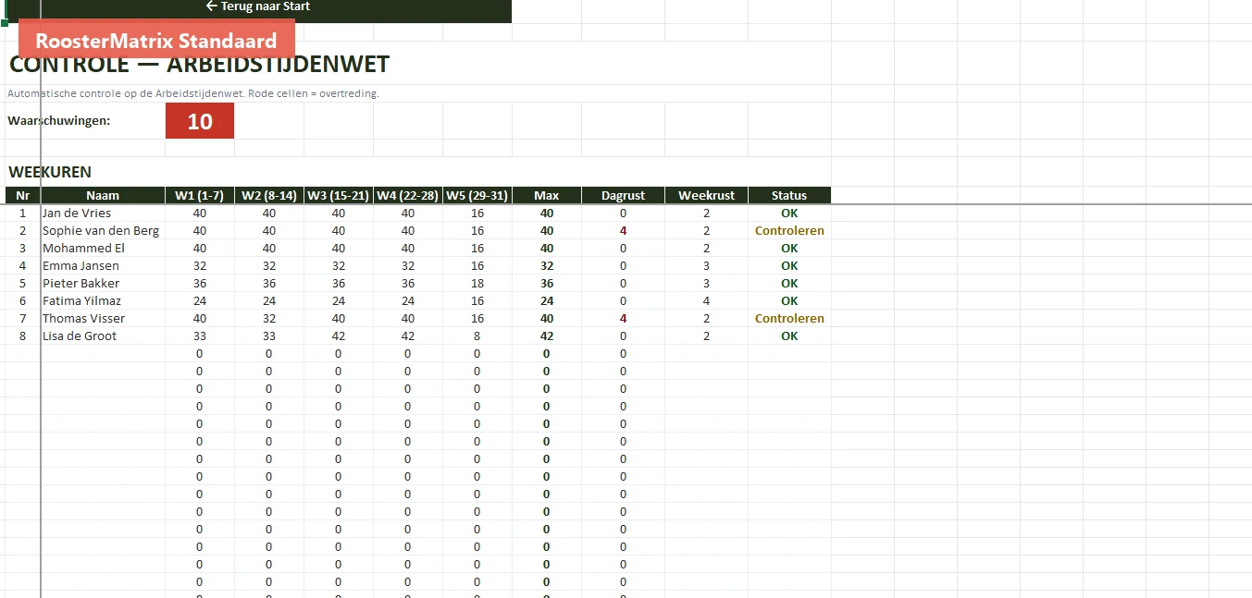Click the Fatima Yilmaz name cell

click(103, 301)
